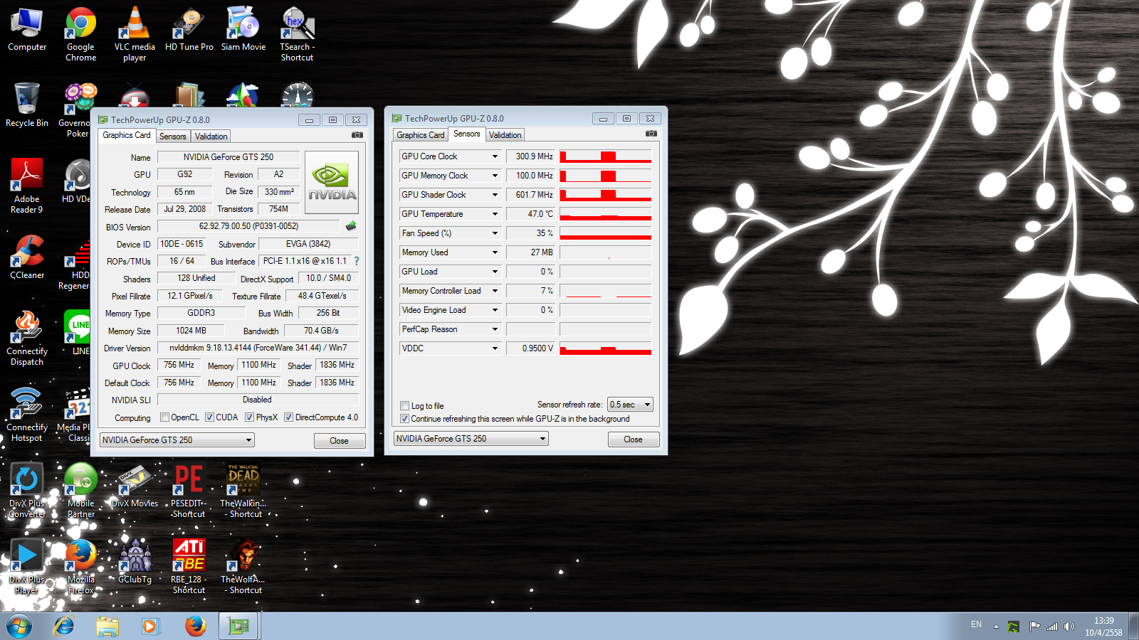Select Graphics Card tab in left GPU-Z window
This screenshot has height=640, width=1139.
tap(127, 135)
